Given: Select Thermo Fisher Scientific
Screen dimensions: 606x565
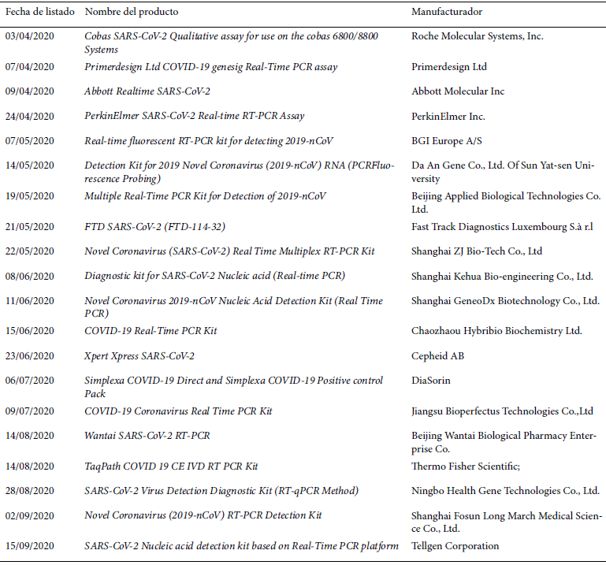Looking at the screenshot, I should [466, 466].
